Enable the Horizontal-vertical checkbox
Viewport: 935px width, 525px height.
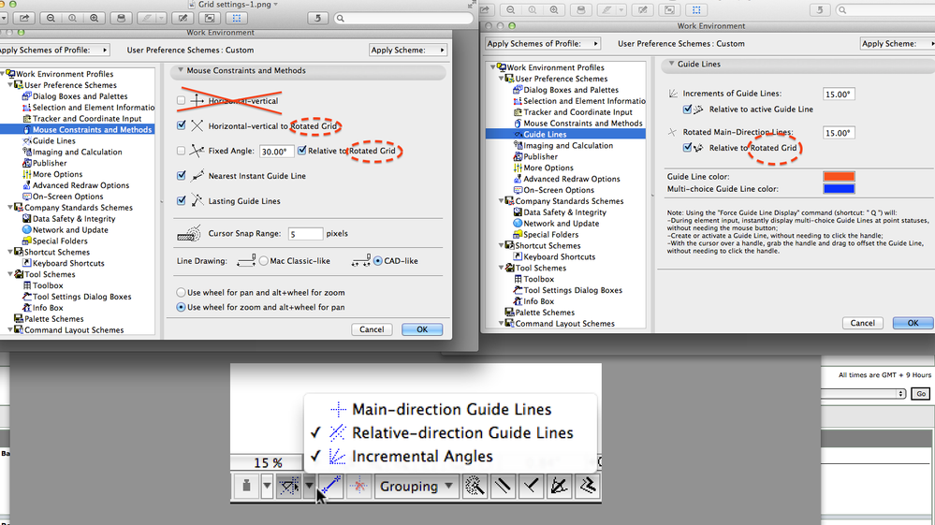coord(182,101)
